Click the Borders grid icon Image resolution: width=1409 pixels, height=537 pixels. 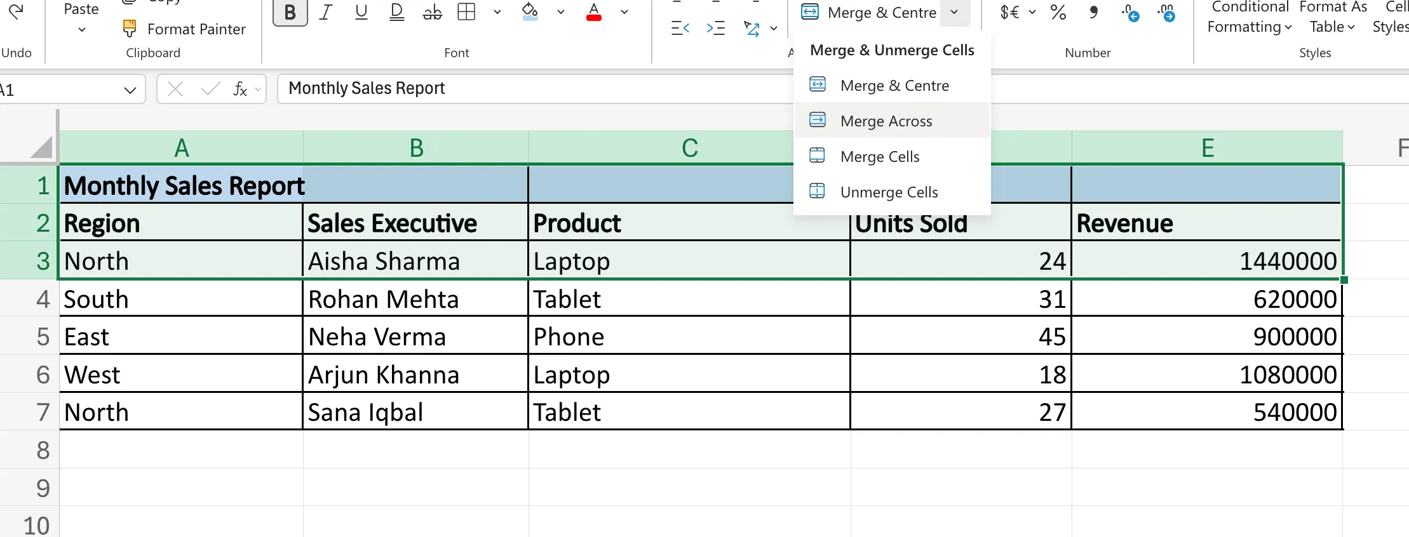466,12
